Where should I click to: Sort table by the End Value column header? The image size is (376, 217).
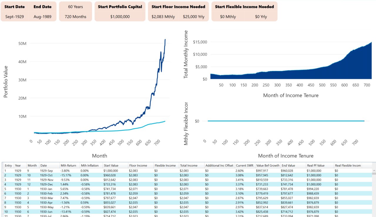(288, 165)
